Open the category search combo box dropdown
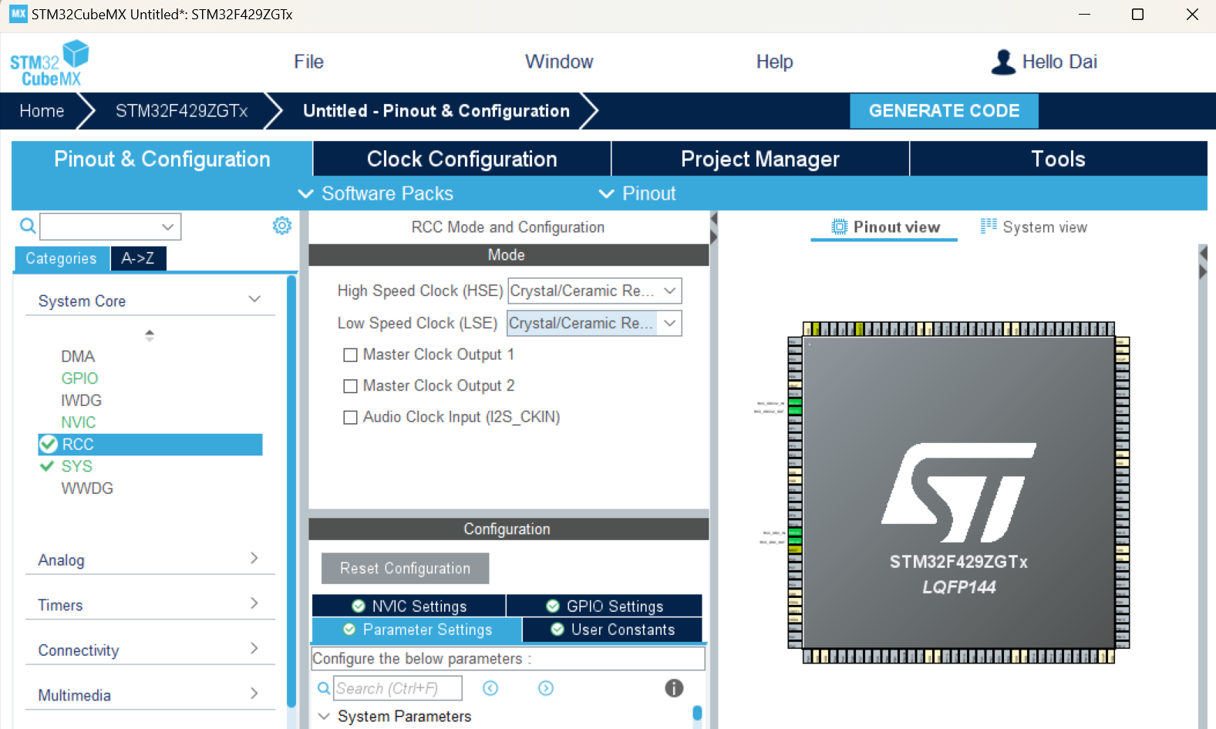 click(x=167, y=227)
